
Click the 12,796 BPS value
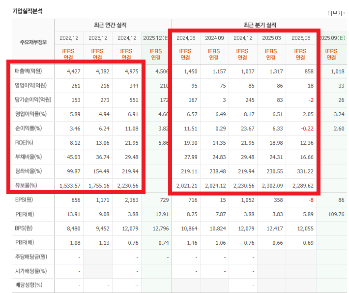pos(161,229)
